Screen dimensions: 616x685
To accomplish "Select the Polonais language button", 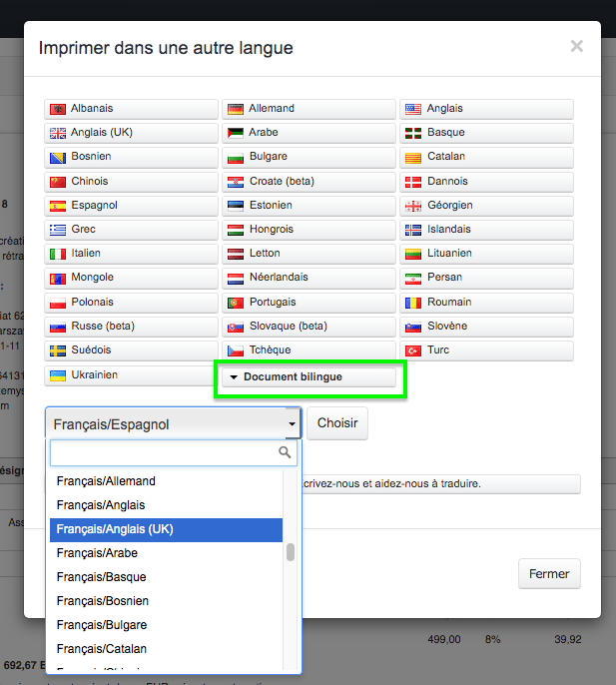I will click(131, 303).
